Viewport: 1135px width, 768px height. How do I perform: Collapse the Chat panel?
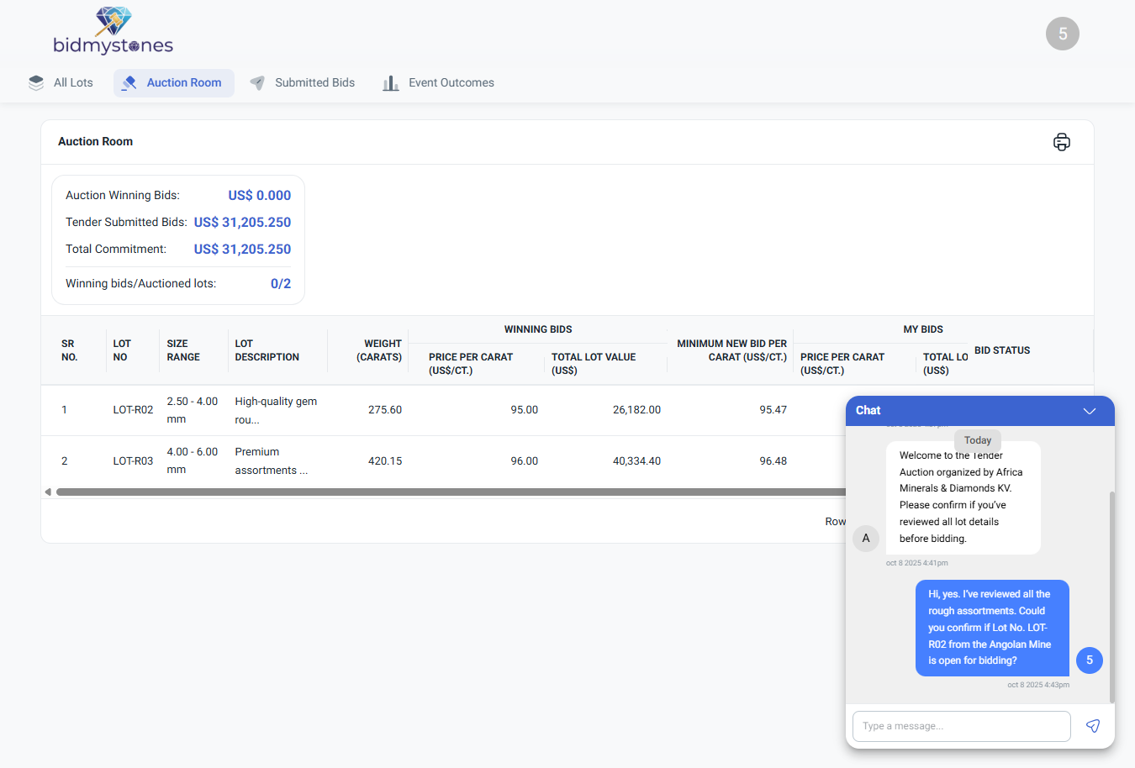[1090, 411]
